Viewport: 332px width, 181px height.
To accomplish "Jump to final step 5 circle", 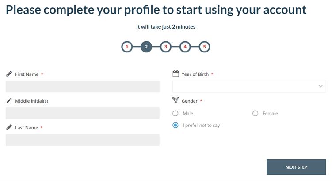I will [x=204, y=47].
